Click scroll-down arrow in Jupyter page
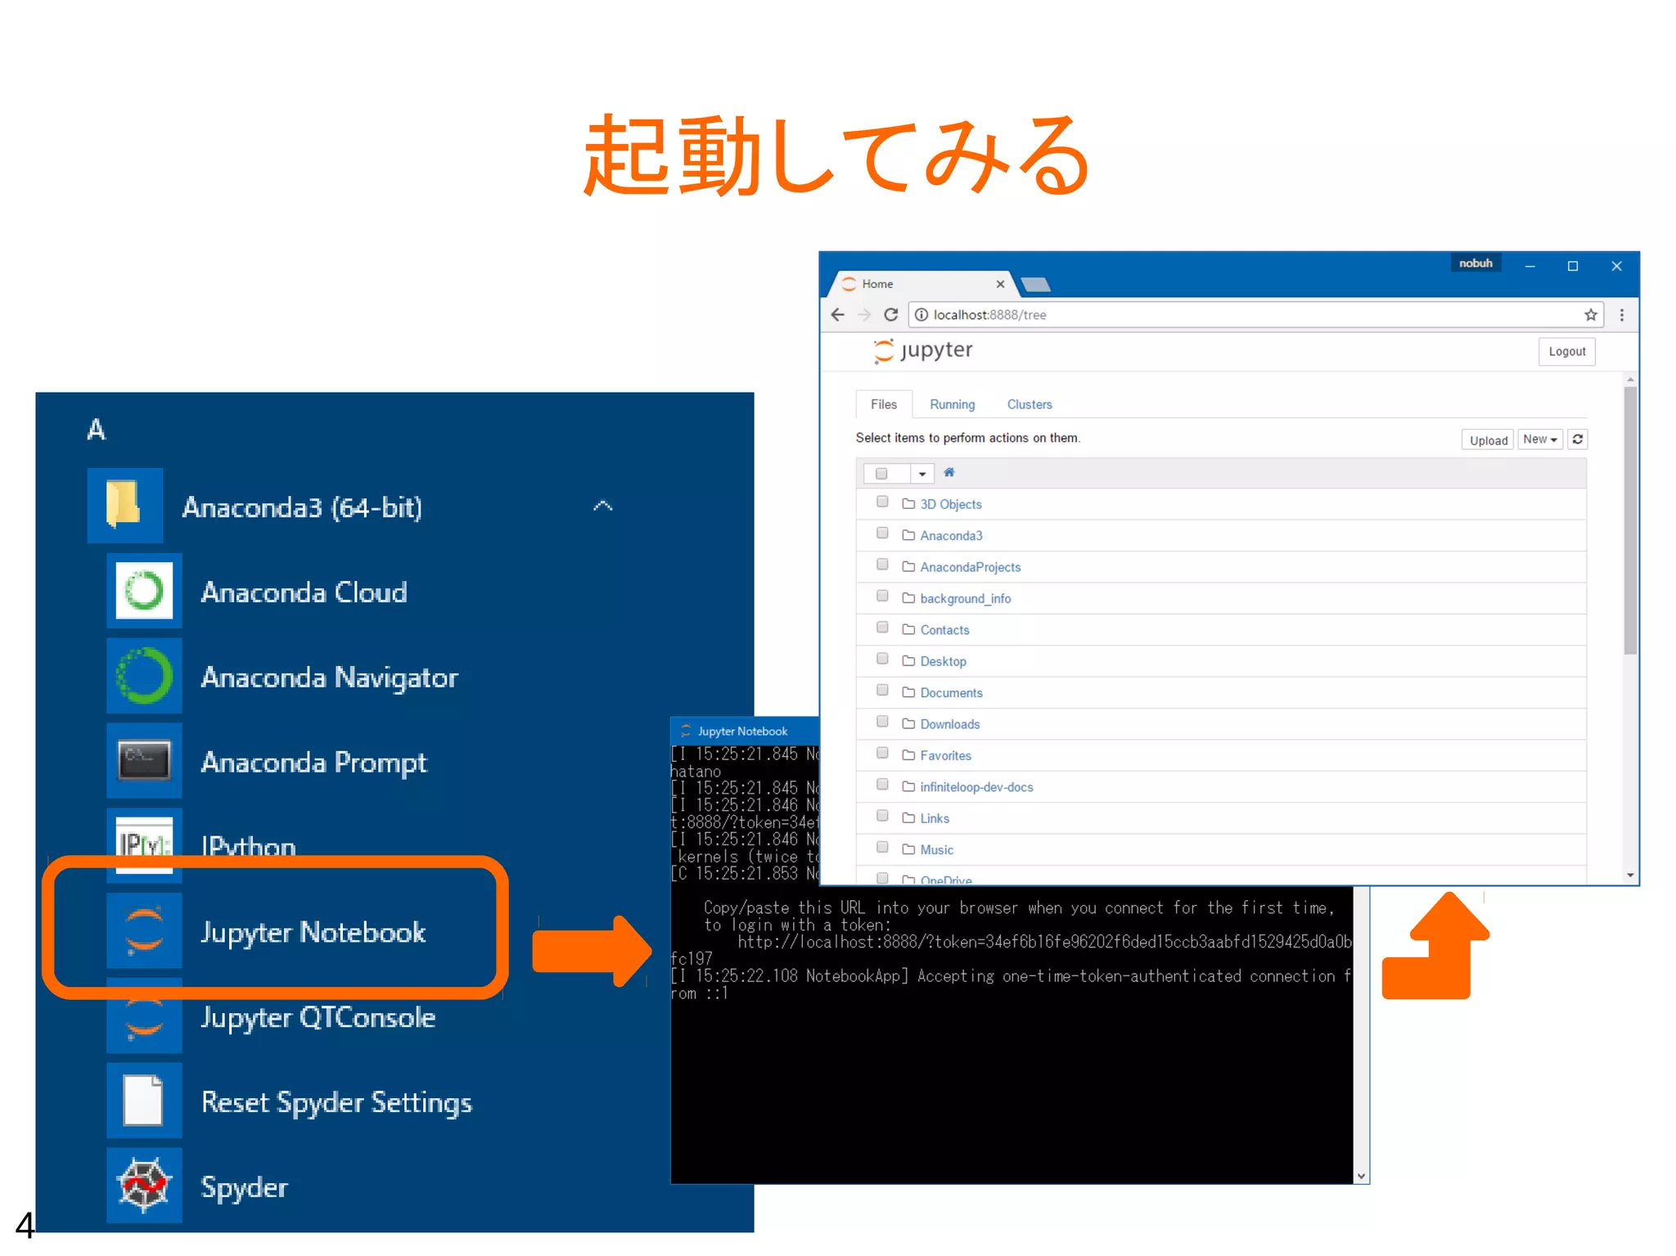 [x=1630, y=875]
